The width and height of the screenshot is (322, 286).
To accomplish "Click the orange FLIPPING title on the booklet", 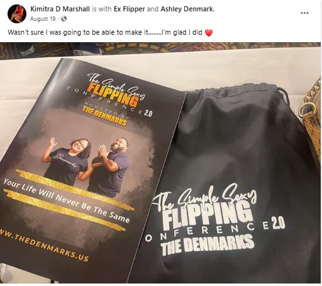I will tap(113, 94).
